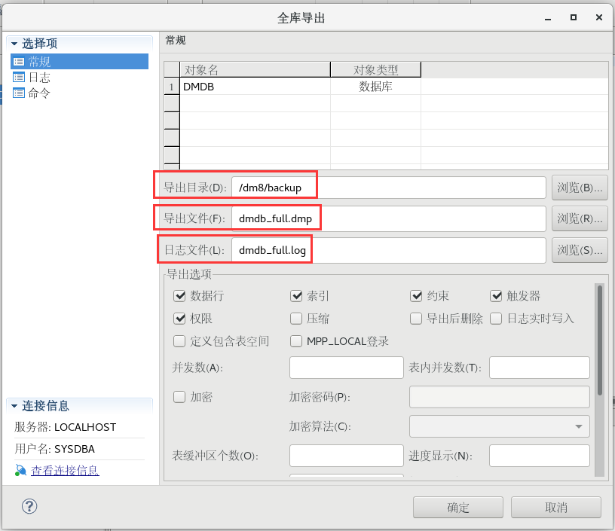The width and height of the screenshot is (615, 531).
Task: Click the 进度显示 input field
Action: (540, 456)
